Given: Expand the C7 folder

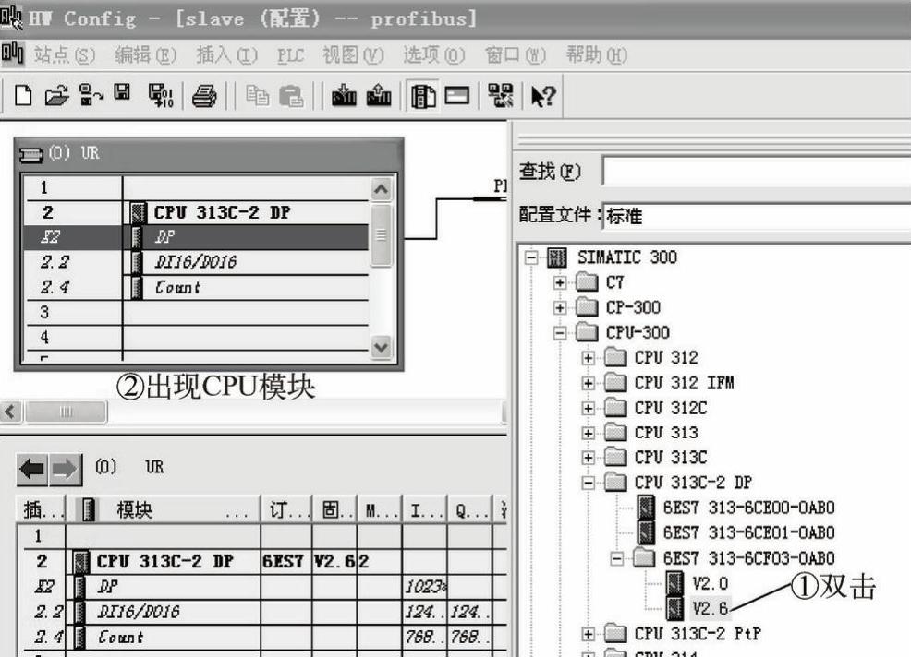Looking at the screenshot, I should point(560,282).
